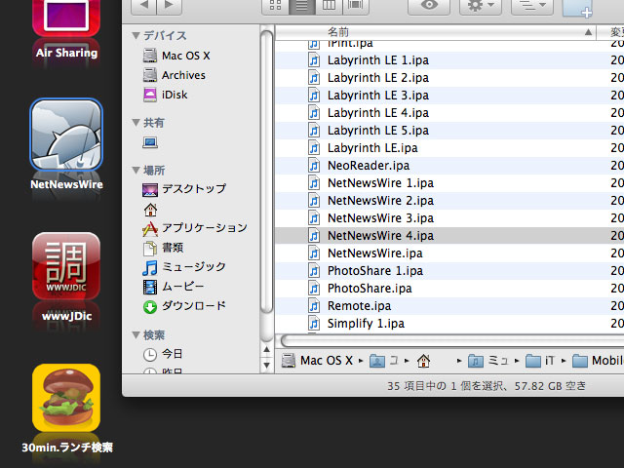The width and height of the screenshot is (624, 468).
Task: Click the ミュ music folder in path bar
Action: pos(488,361)
